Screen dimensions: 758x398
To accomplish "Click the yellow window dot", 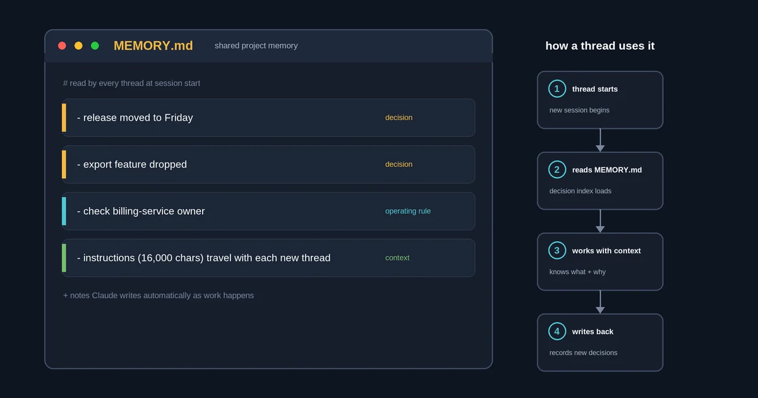I will (x=78, y=45).
